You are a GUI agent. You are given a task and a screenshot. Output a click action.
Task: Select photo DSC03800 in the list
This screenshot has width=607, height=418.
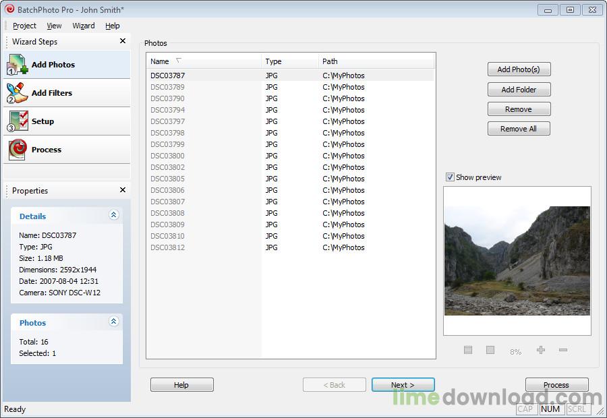click(167, 156)
